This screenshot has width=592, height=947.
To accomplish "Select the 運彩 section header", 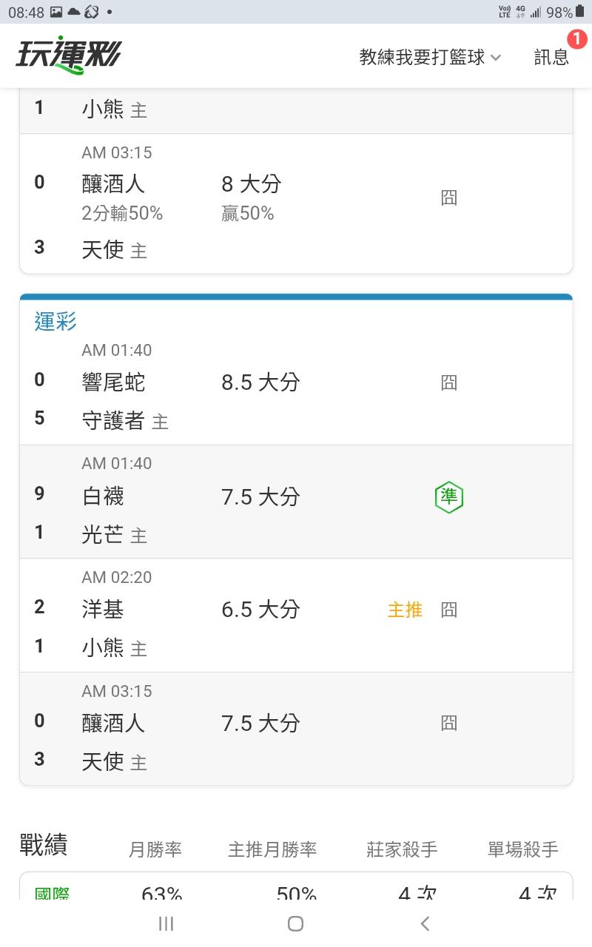I will (55, 321).
